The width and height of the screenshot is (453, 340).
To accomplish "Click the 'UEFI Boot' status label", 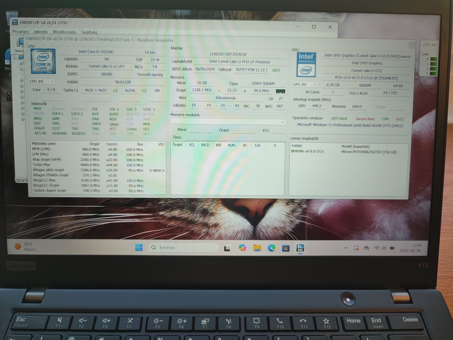I will pyautogui.click(x=339, y=118).
